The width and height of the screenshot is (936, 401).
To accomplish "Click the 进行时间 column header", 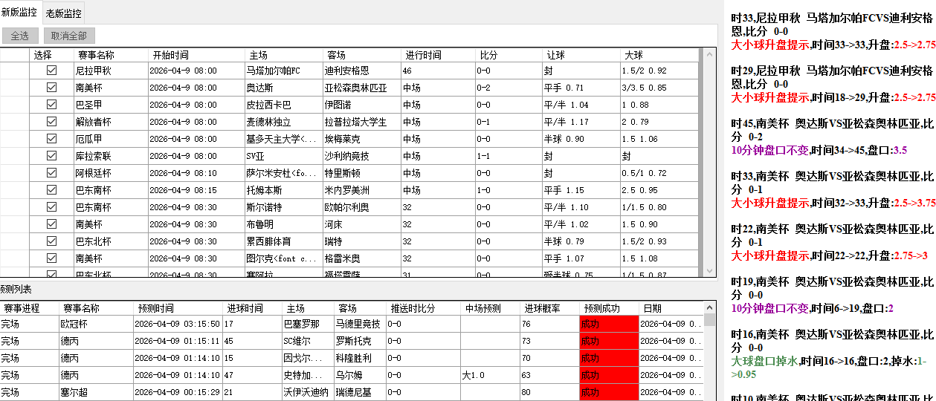I will point(438,55).
